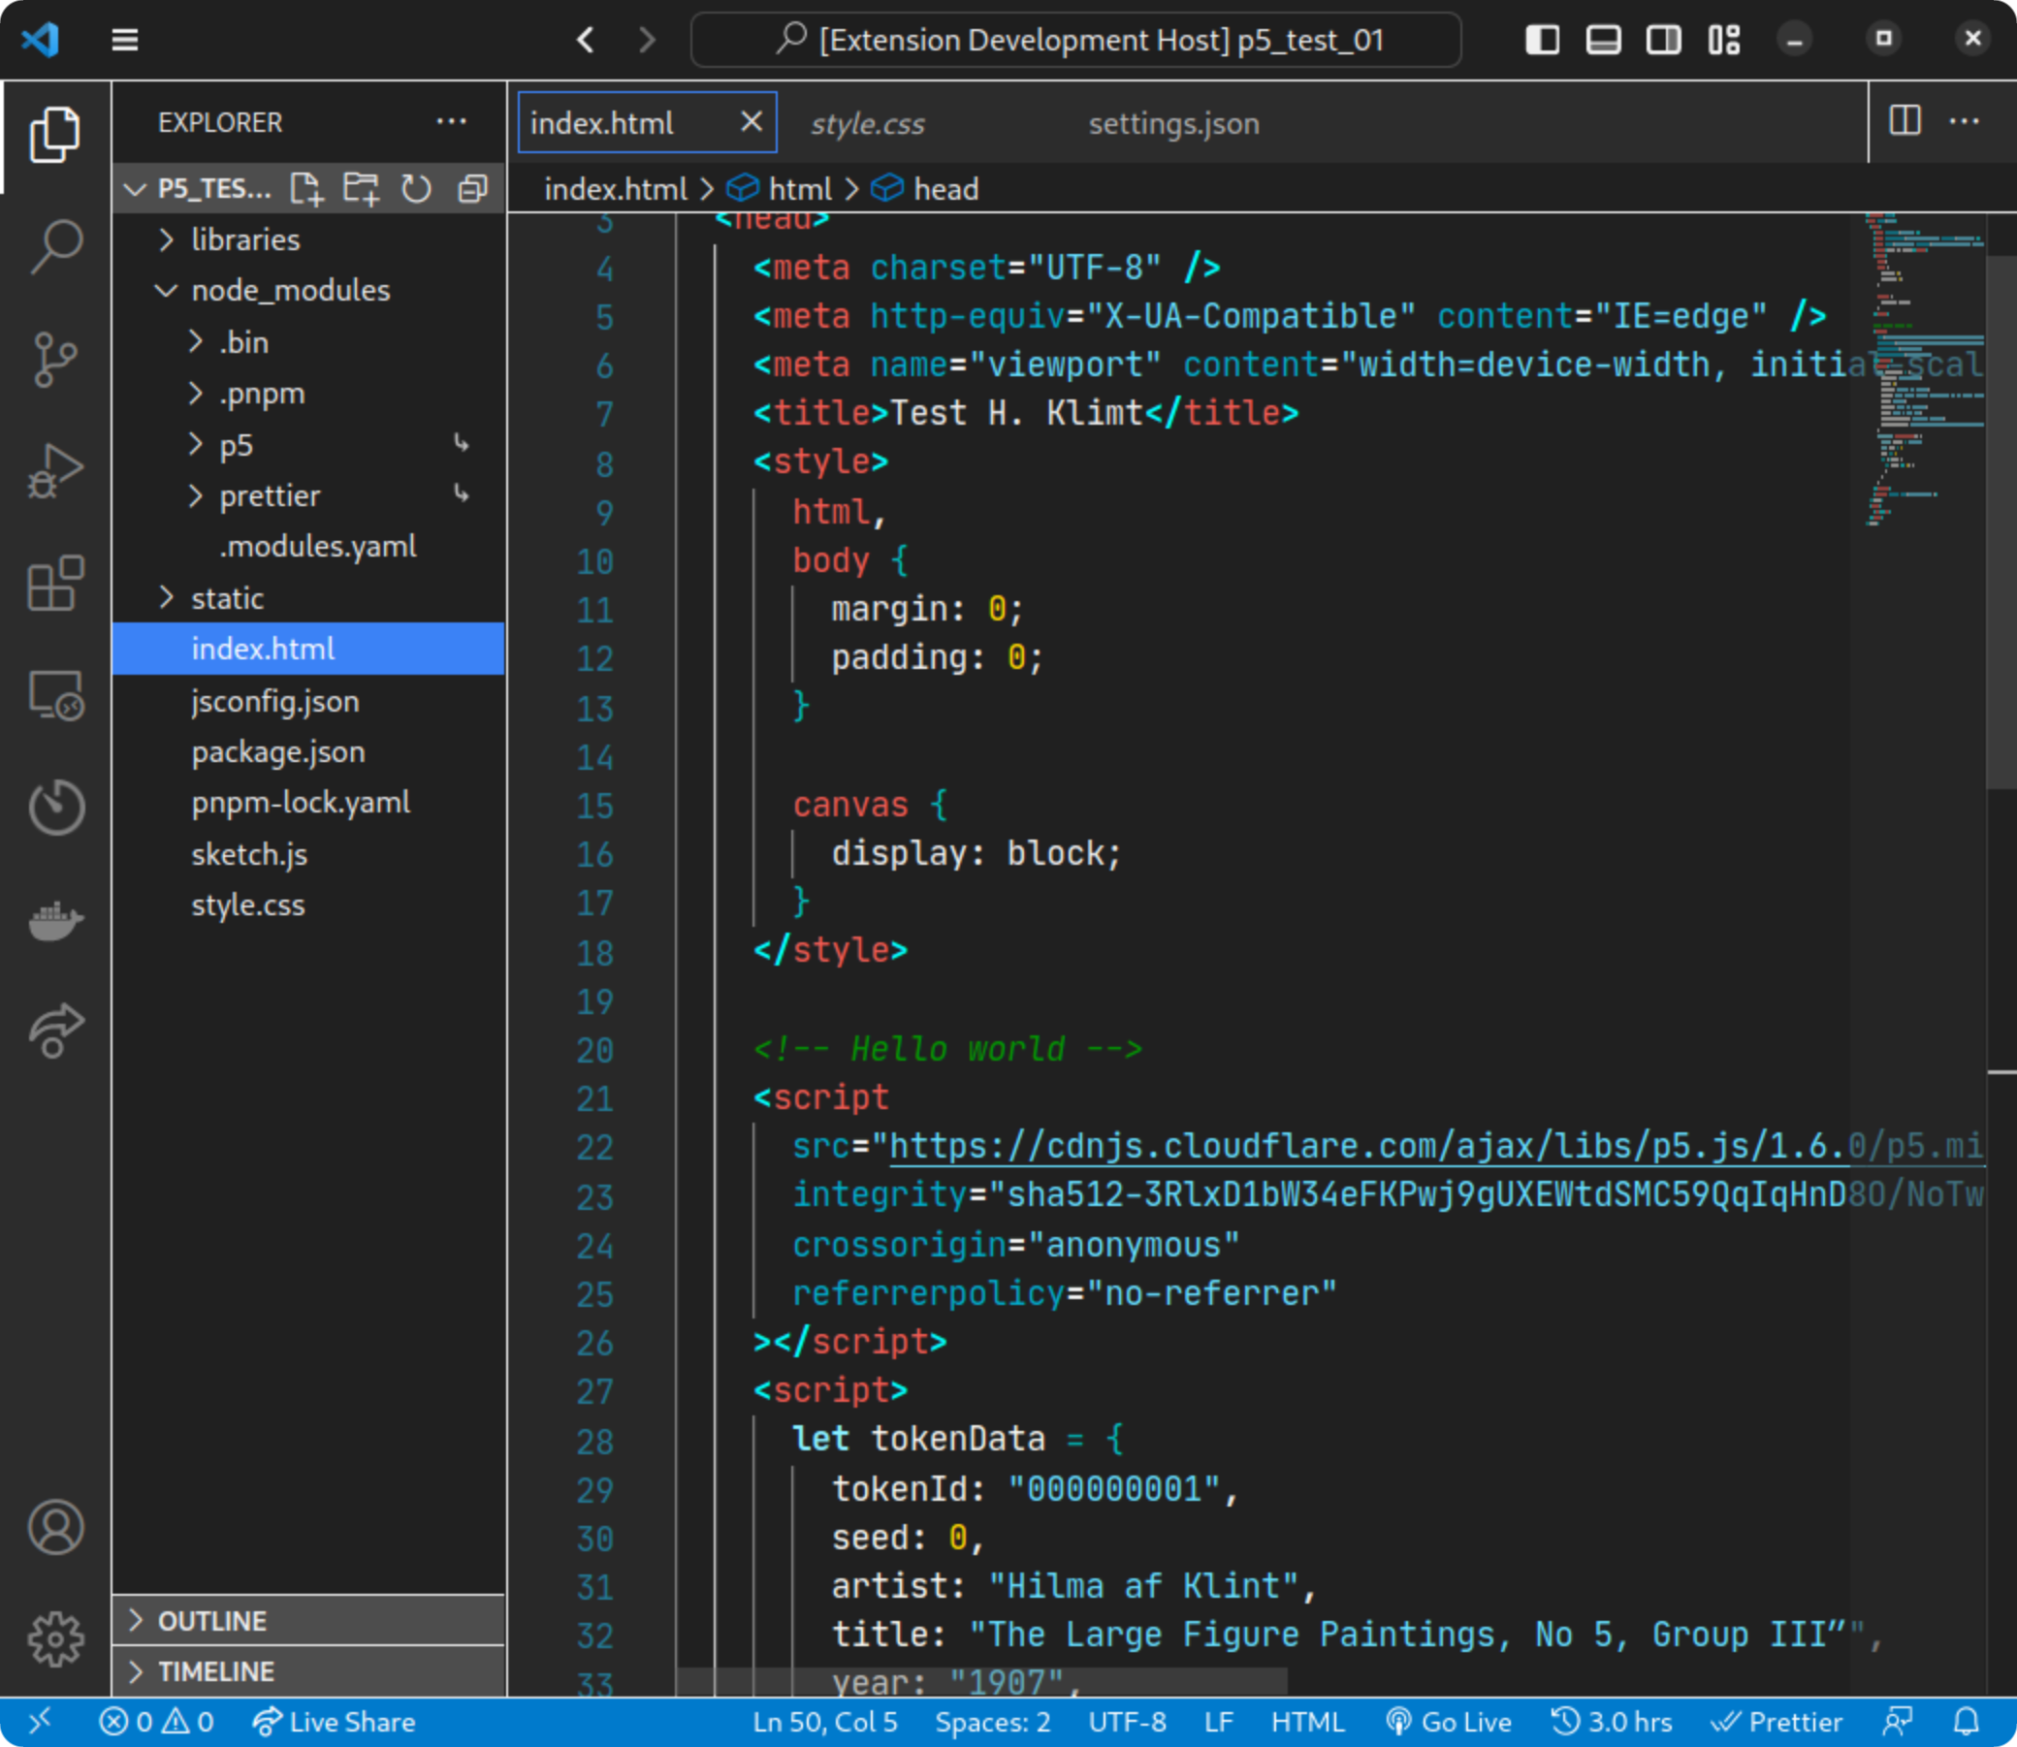The image size is (2017, 1747).
Task: Click Go Live in status bar
Action: point(1450,1722)
